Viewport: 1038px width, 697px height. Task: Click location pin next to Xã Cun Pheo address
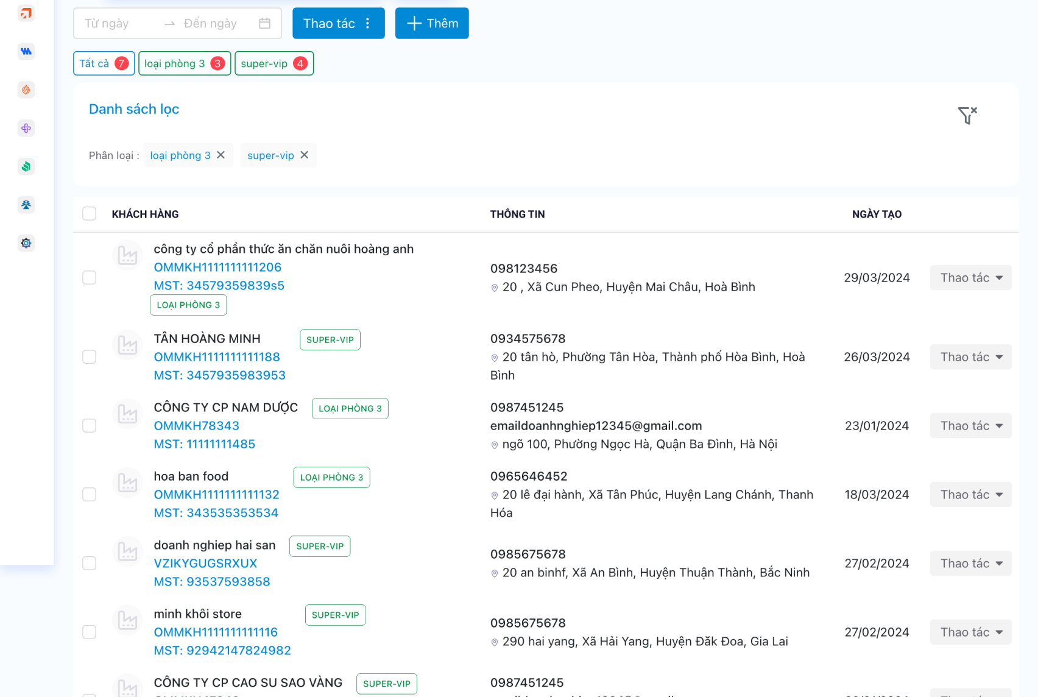tap(495, 288)
